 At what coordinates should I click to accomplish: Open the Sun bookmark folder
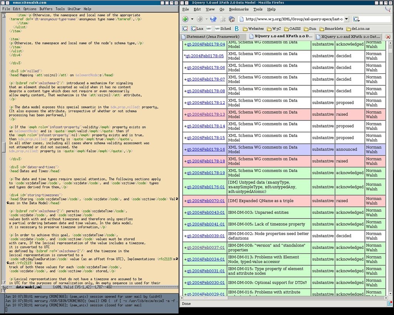[x=310, y=28]
